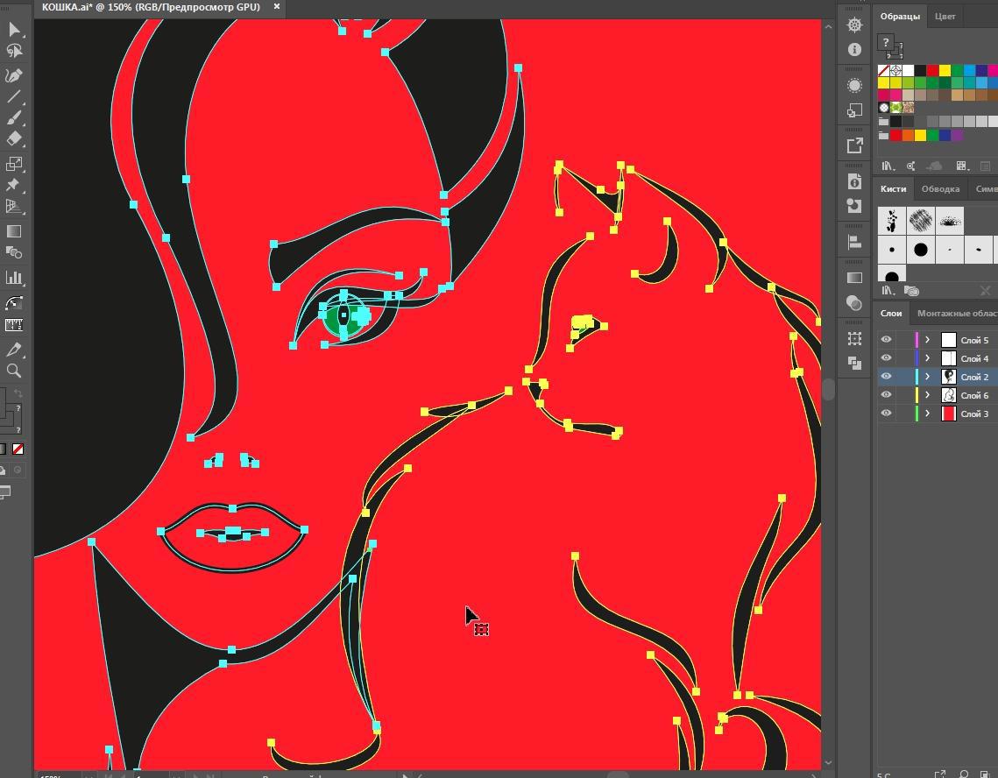This screenshot has width=998, height=778.
Task: Expand layer Слой 4 sublayers
Action: click(927, 358)
